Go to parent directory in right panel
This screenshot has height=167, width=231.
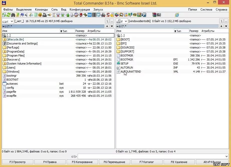226,21
